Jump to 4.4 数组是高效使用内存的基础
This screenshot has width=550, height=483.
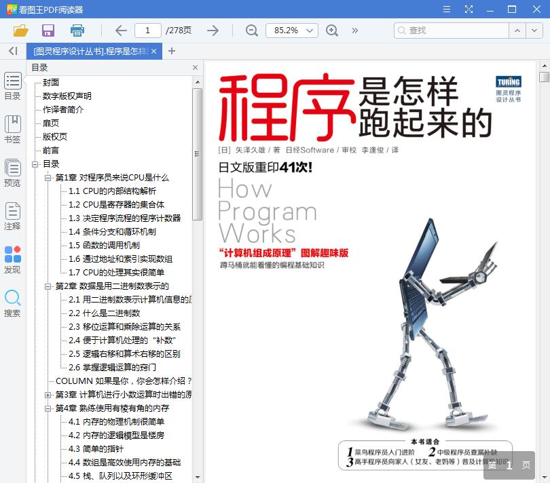pyautogui.click(x=124, y=463)
